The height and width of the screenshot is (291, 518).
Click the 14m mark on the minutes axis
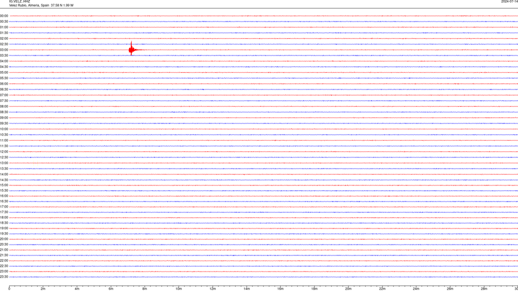pos(247,289)
